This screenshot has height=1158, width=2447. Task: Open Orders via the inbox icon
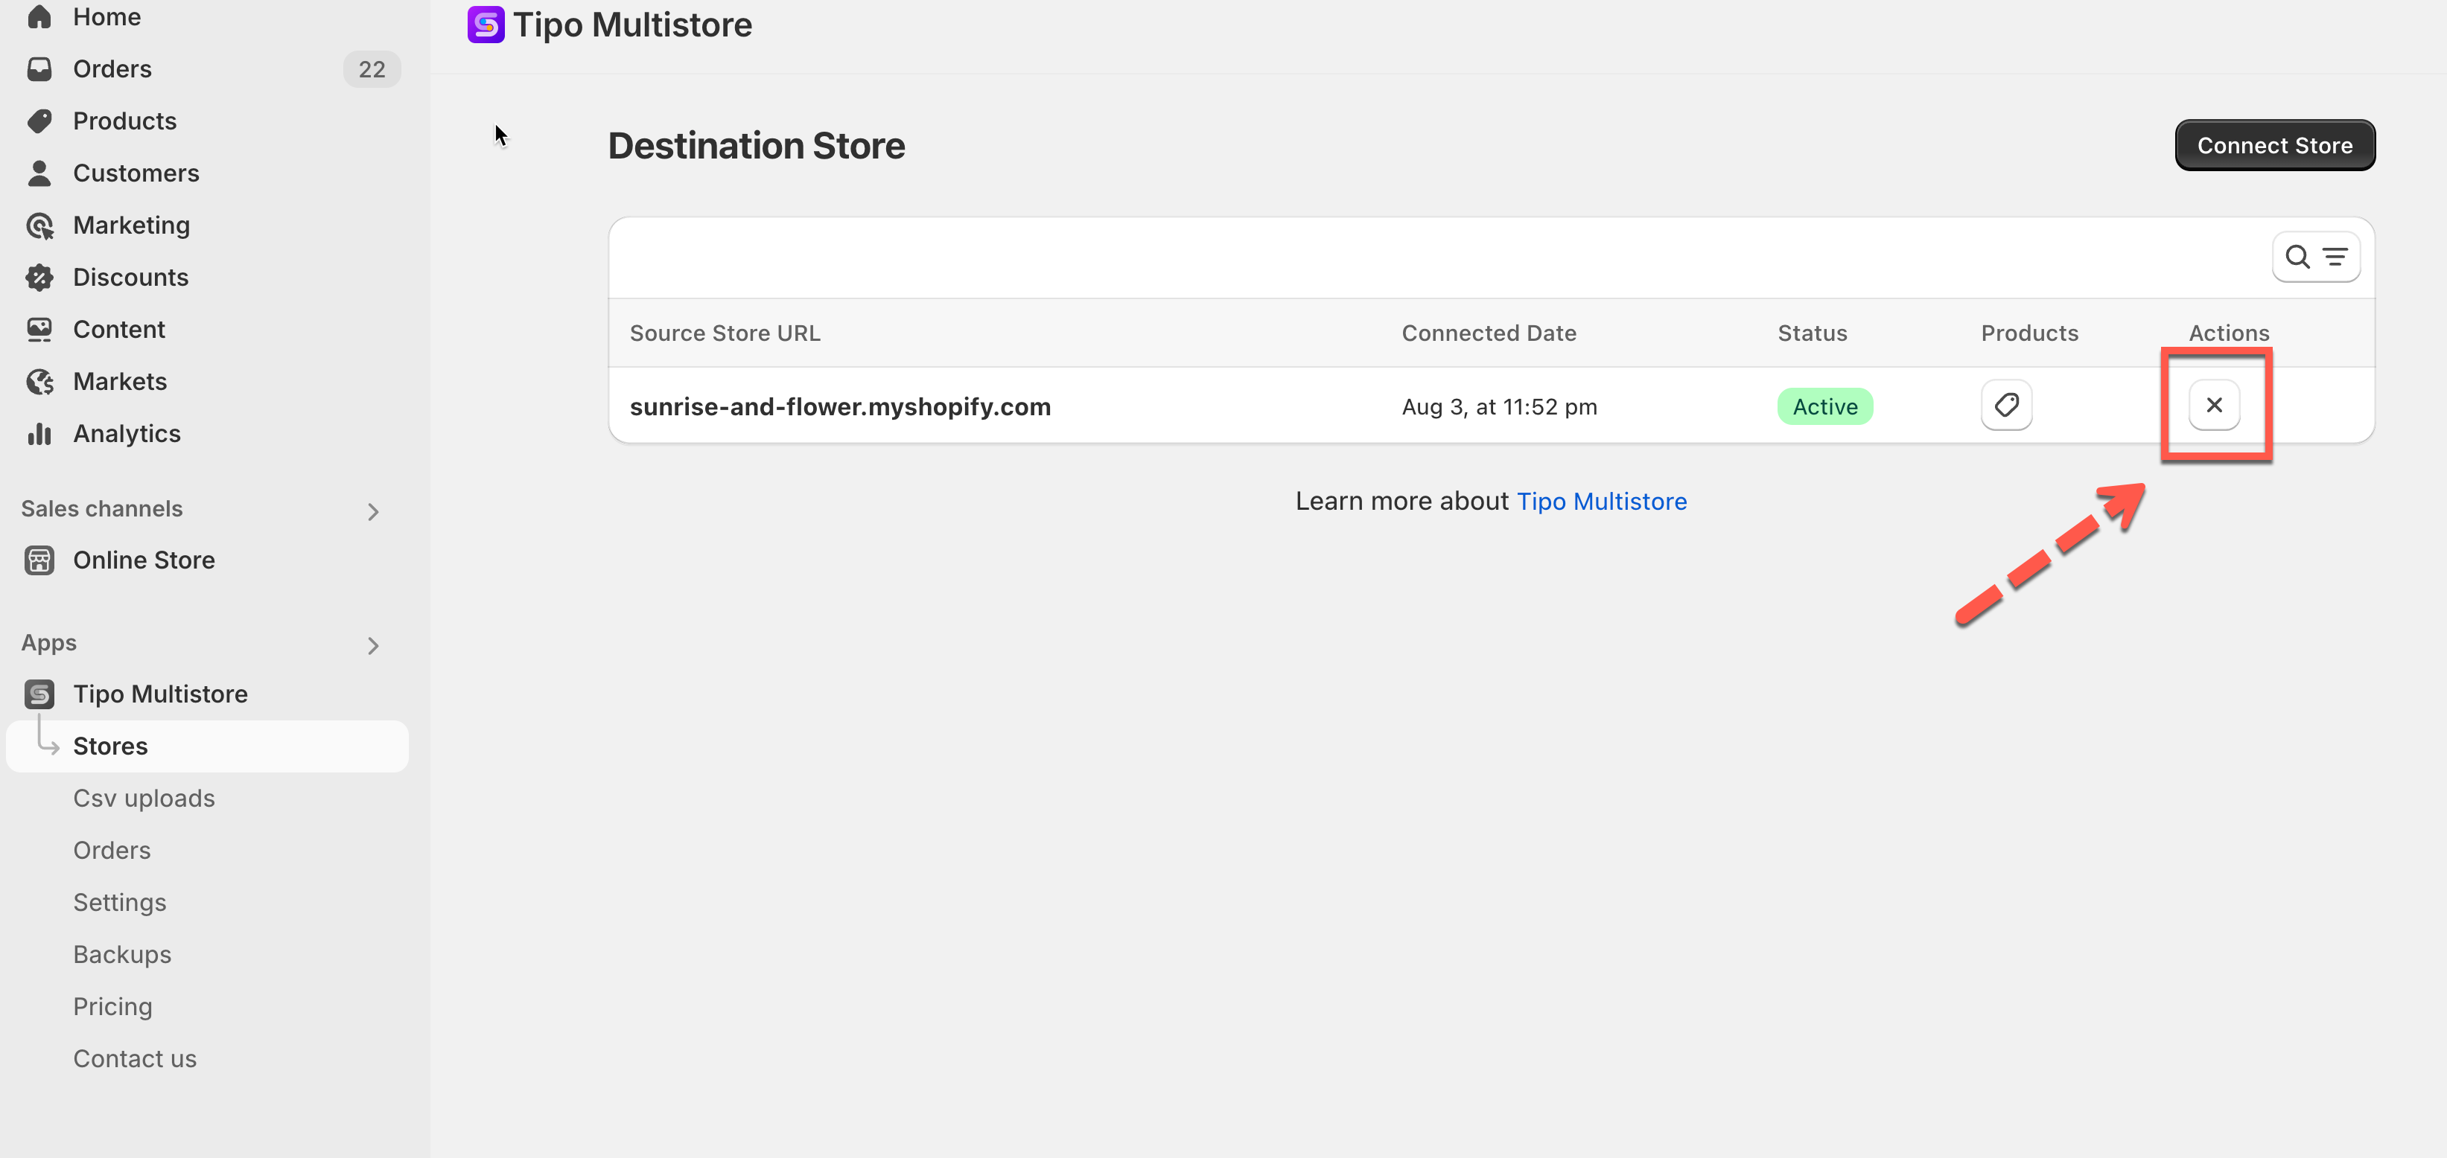tap(40, 69)
